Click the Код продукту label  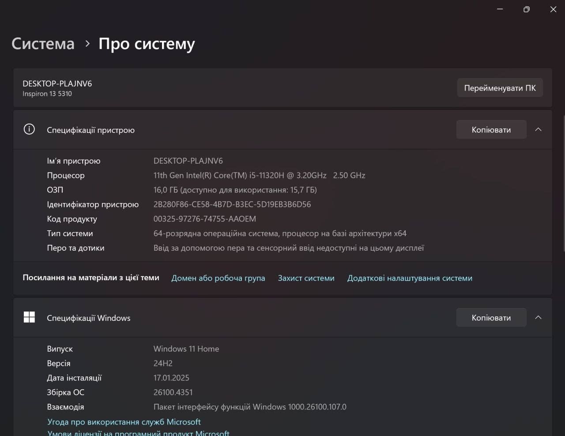pyautogui.click(x=72, y=219)
